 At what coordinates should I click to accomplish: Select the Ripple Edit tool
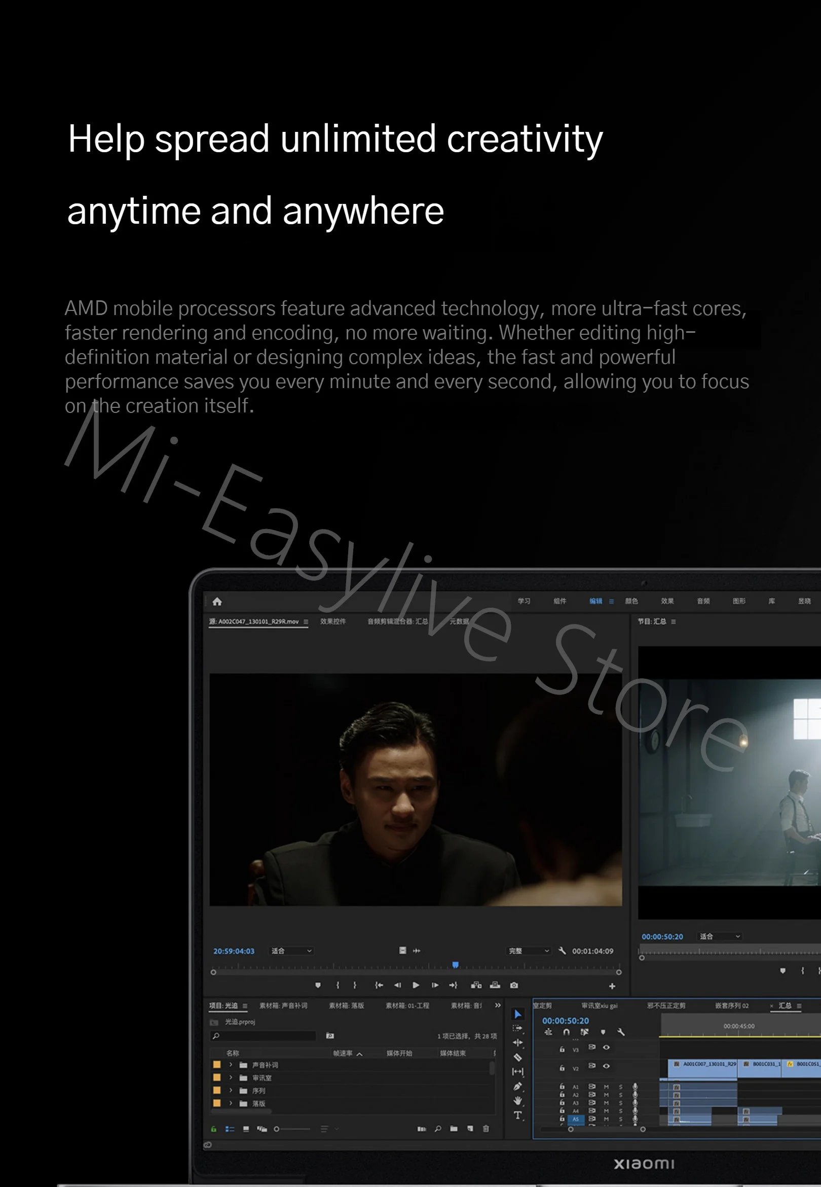click(x=517, y=1042)
